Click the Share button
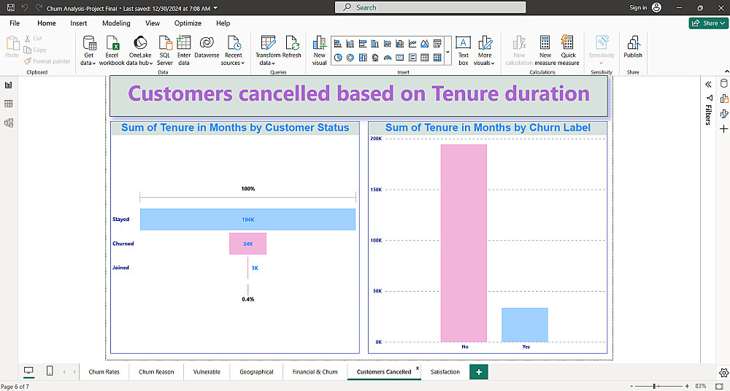Image resolution: width=730 pixels, height=391 pixels. pyautogui.click(x=708, y=23)
